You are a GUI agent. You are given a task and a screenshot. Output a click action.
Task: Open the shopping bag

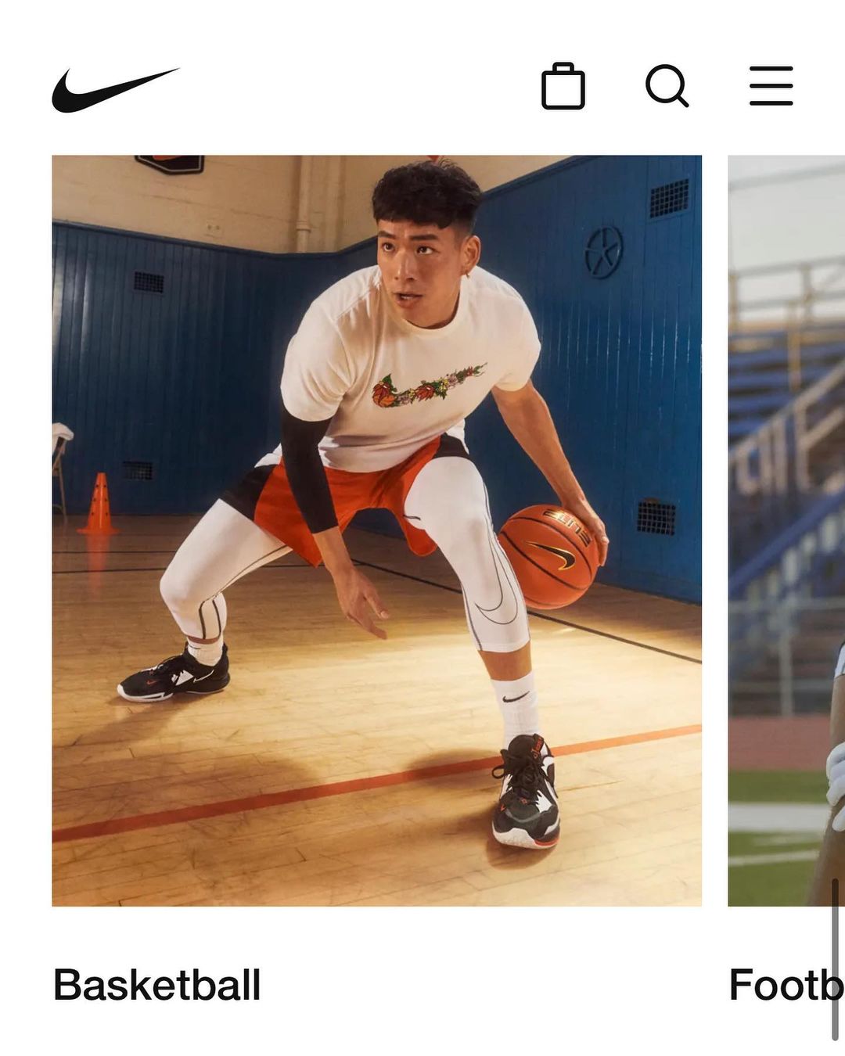(x=563, y=86)
